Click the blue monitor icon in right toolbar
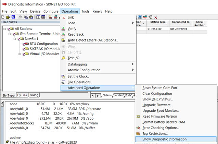Screen dimensions: 218x144 point(140,17)
